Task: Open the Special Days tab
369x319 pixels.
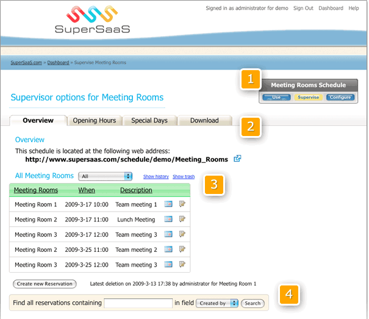Action: pyautogui.click(x=149, y=120)
